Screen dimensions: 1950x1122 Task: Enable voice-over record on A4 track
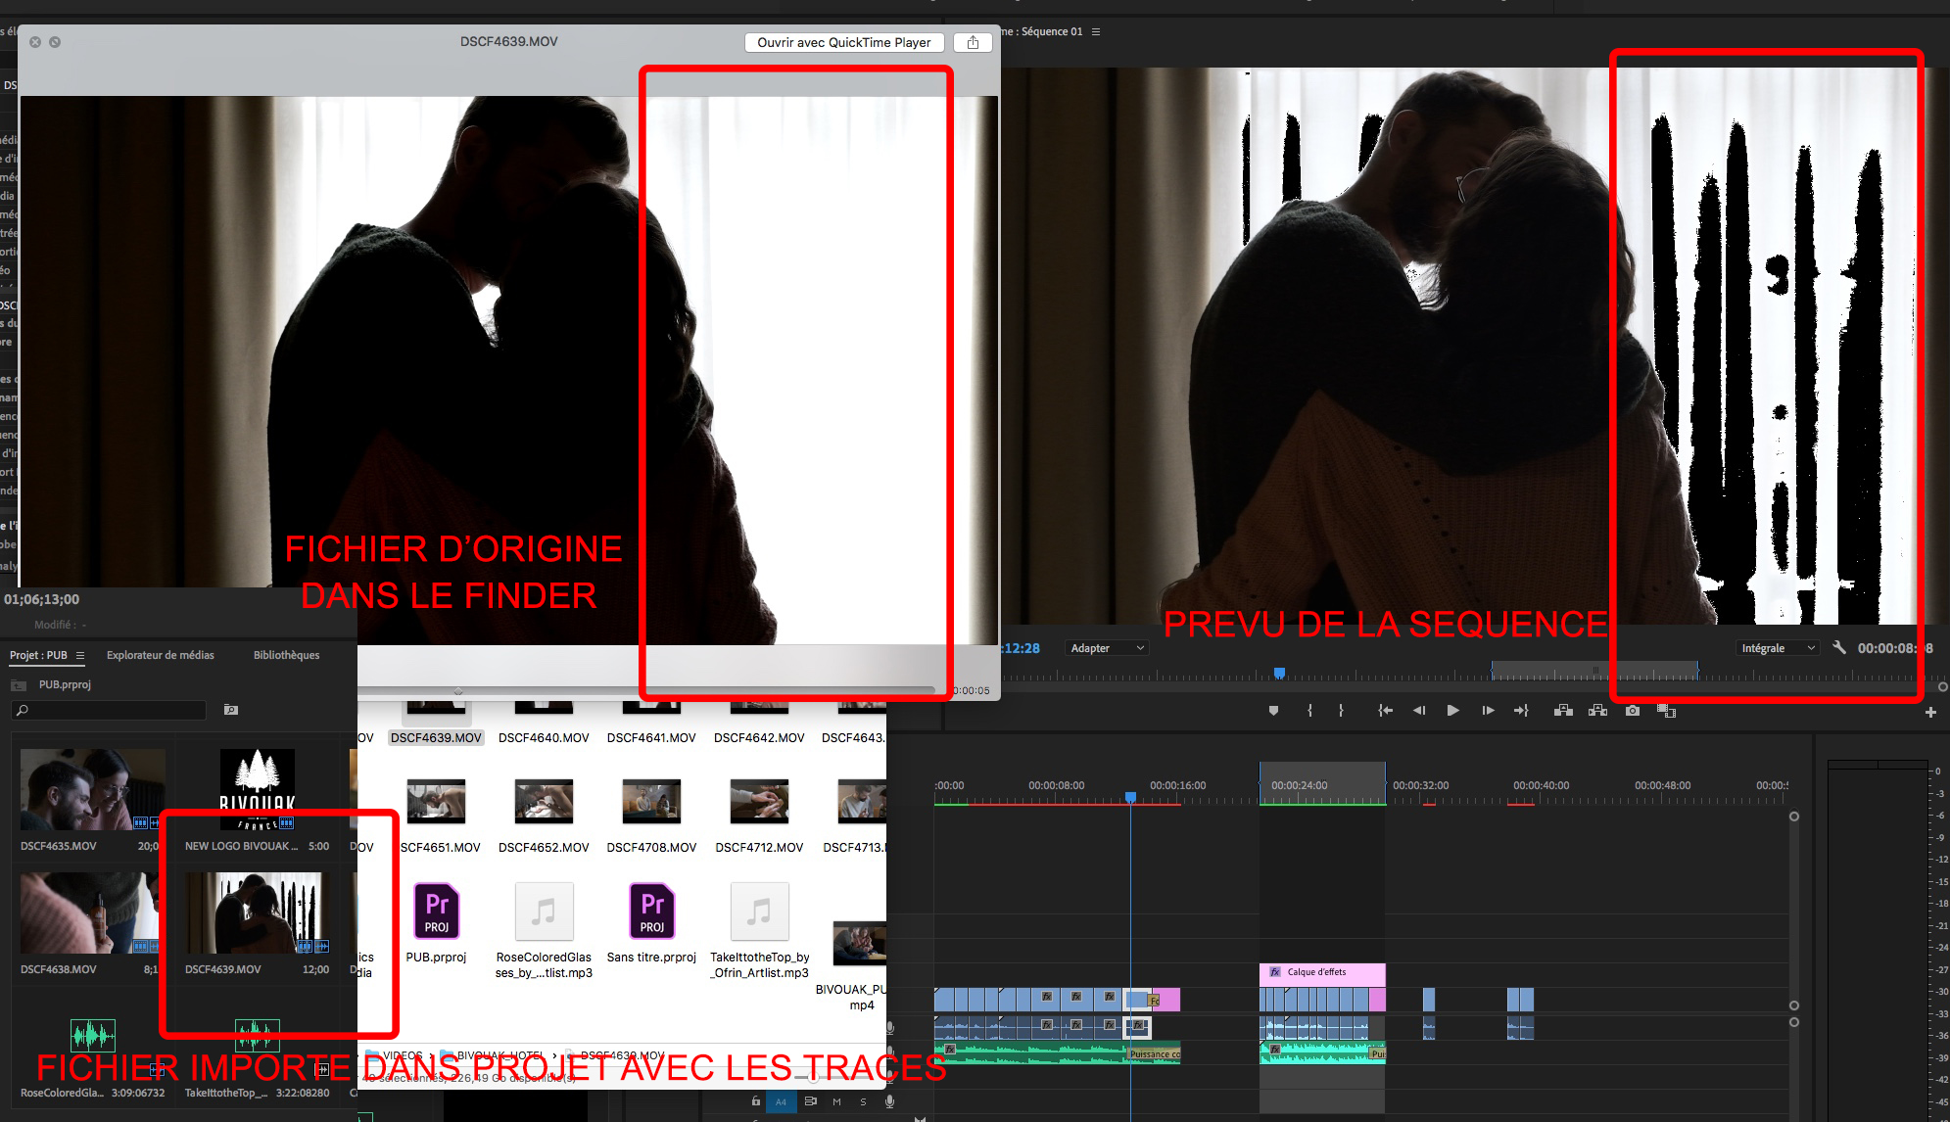tap(889, 1101)
